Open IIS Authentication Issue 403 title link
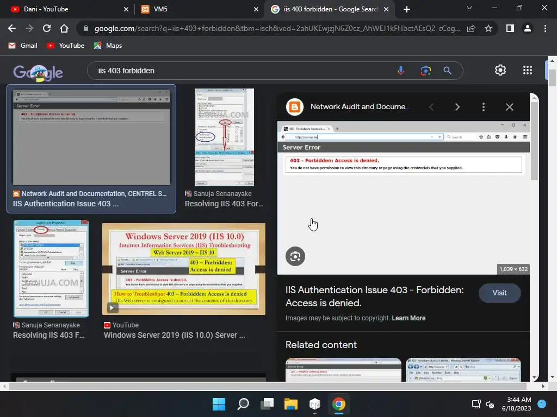Screen dimensions: 557x417 pyautogui.click(x=374, y=296)
